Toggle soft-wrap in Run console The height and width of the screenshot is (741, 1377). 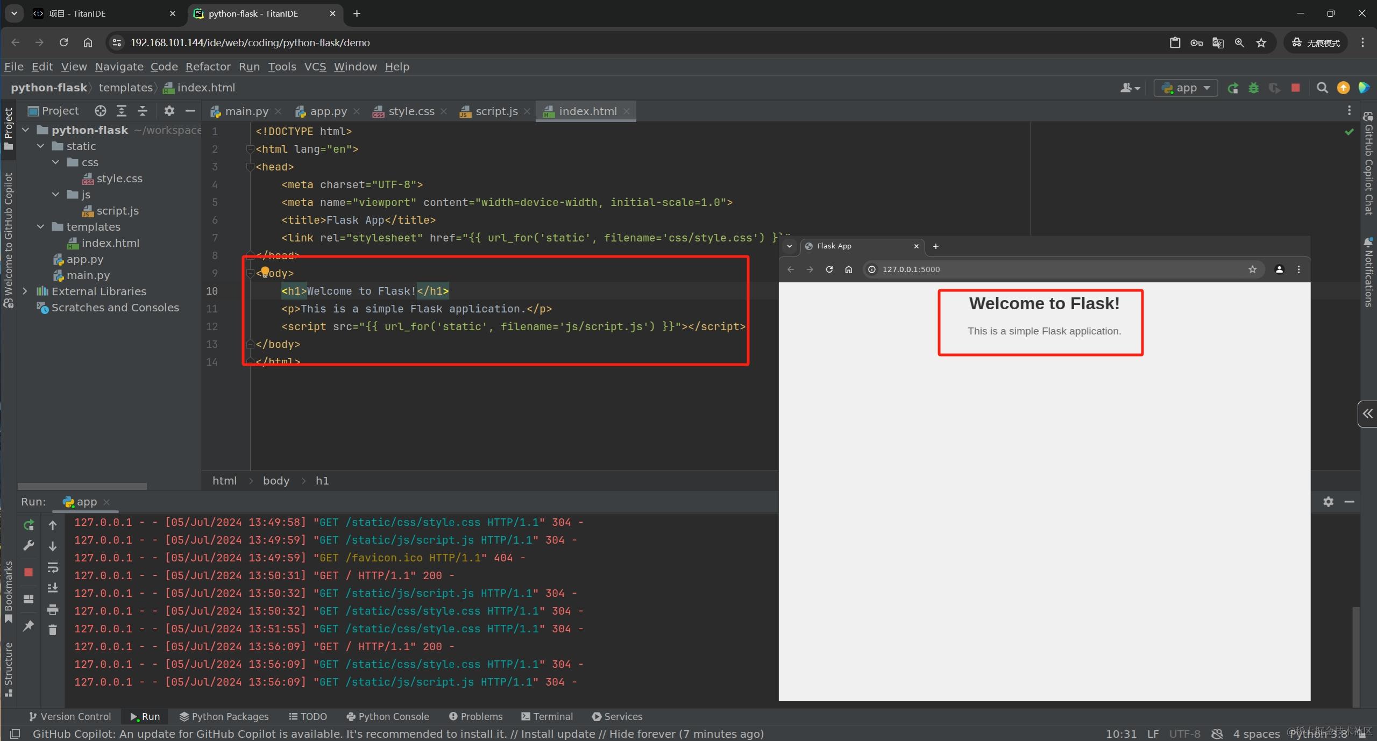(x=52, y=567)
